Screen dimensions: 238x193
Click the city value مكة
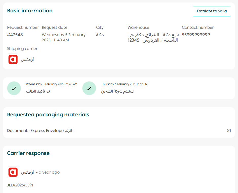tap(100, 35)
